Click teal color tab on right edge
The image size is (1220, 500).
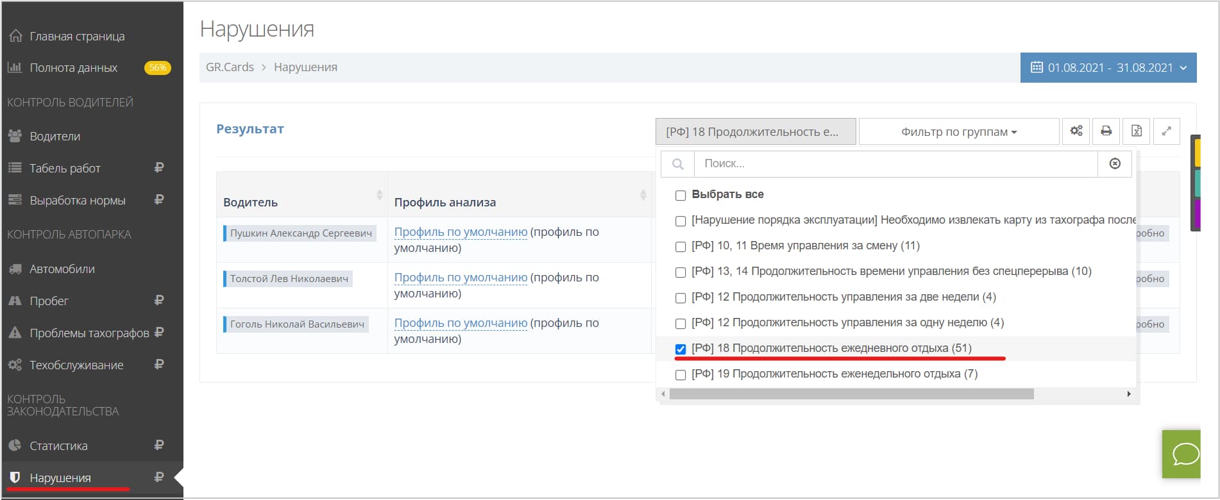(1197, 183)
